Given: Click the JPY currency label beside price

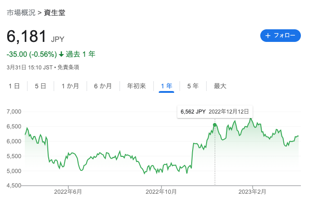Looking at the screenshot, I should pyautogui.click(x=58, y=39).
